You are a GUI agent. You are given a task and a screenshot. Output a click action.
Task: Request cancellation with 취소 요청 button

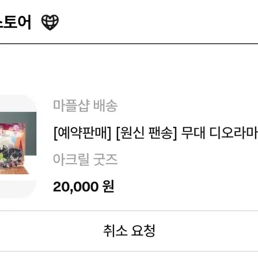(x=129, y=231)
